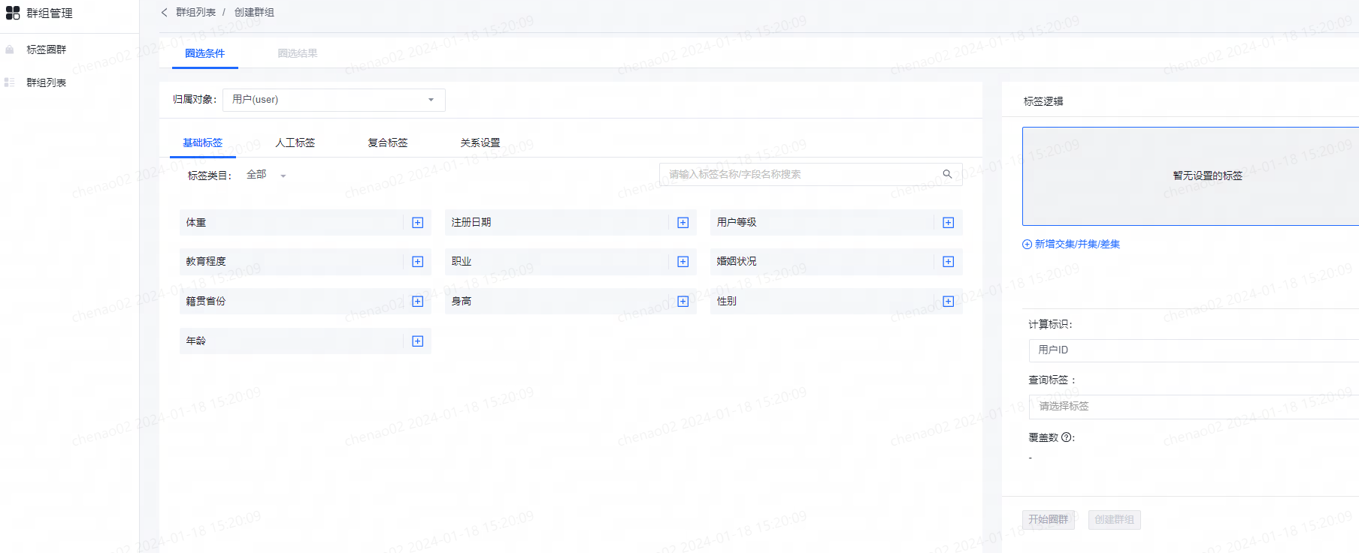Add the 年龄 tag with plus icon
Image resolution: width=1359 pixels, height=553 pixels.
coord(418,341)
